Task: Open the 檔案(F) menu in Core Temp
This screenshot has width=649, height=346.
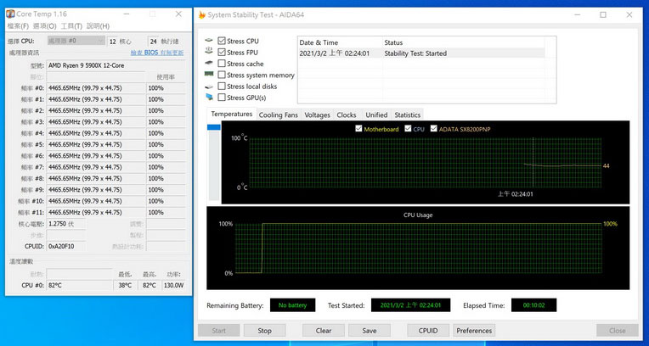Action: (x=18, y=26)
